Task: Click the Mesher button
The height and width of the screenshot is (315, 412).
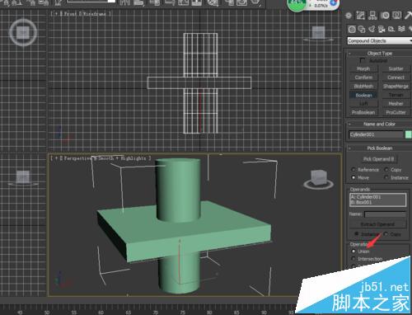Action: coord(396,104)
